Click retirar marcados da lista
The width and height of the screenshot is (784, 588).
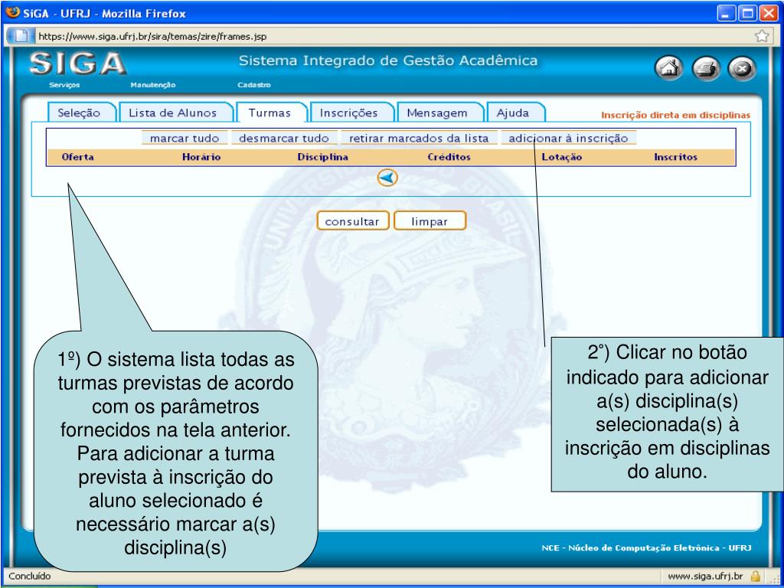[419, 138]
